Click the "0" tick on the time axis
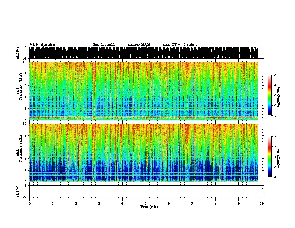This screenshot has width=295, height=228. 29,203
